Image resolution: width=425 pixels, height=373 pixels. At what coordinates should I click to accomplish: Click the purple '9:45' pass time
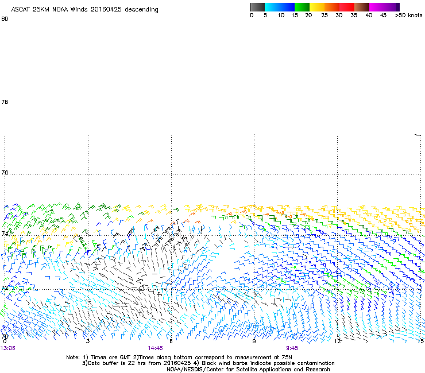[292, 348]
